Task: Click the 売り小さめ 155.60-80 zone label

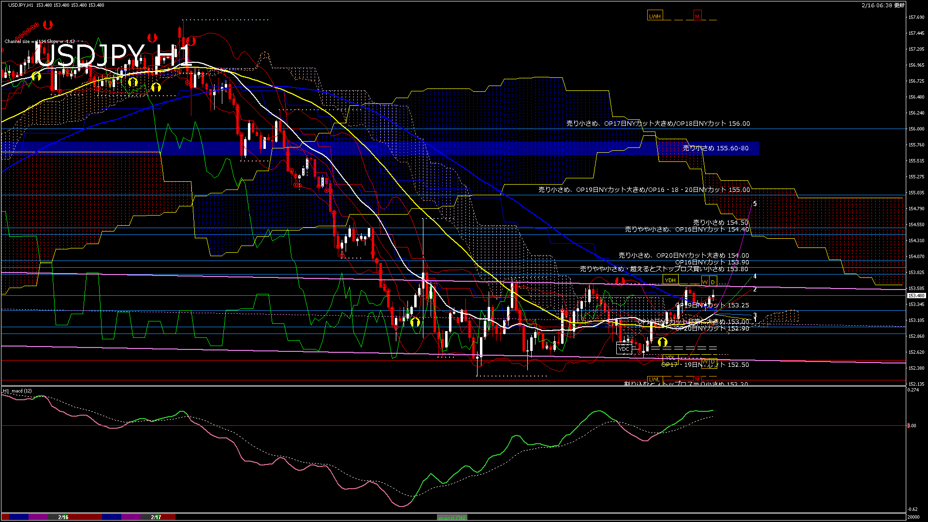Action: 715,148
